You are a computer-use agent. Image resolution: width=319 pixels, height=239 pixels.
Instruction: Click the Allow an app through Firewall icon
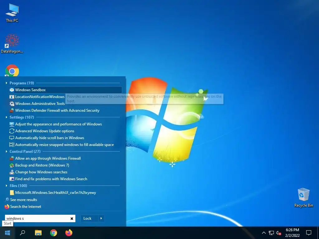coord(12,158)
